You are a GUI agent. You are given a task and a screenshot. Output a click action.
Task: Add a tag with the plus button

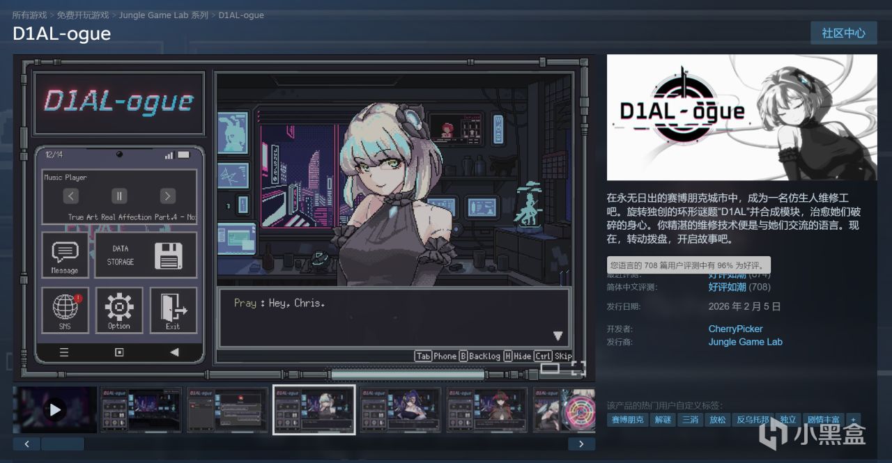(x=853, y=420)
